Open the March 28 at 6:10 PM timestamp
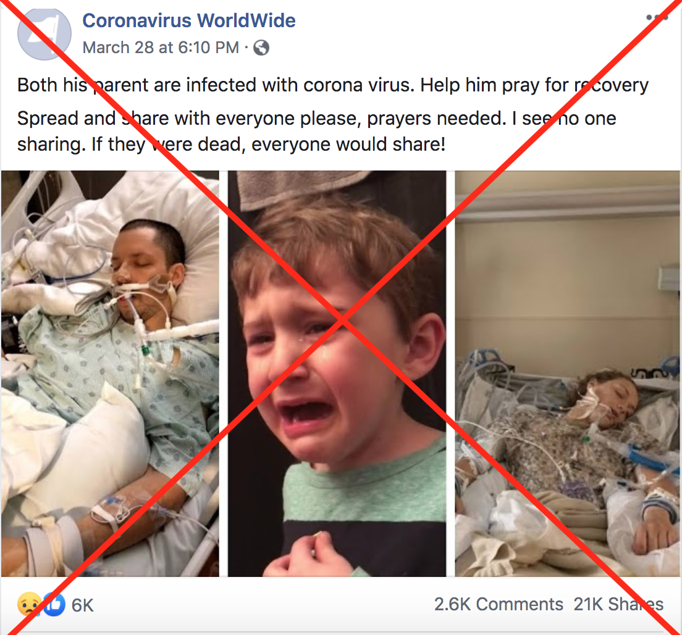This screenshot has width=682, height=635. coord(161,48)
